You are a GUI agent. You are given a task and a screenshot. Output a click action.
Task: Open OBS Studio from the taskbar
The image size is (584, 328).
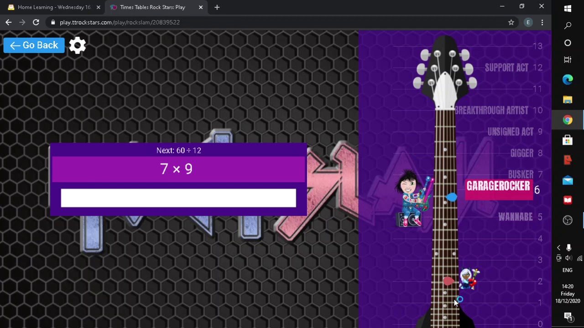[568, 220]
